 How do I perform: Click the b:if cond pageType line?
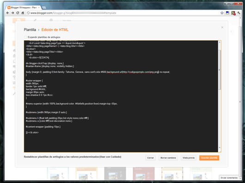tap(57, 43)
